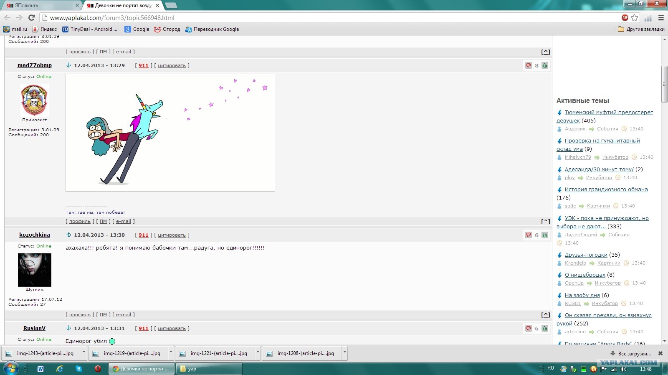The width and height of the screenshot is (668, 375).
Task: Close the downloads bar
Action: tap(660, 353)
